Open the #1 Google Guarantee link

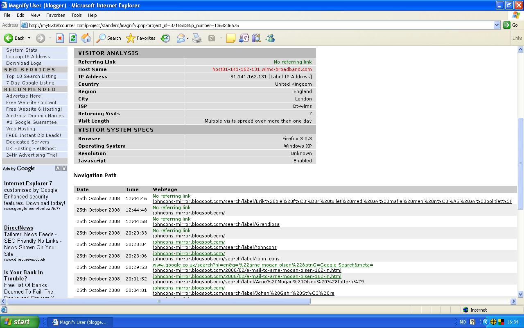point(32,122)
